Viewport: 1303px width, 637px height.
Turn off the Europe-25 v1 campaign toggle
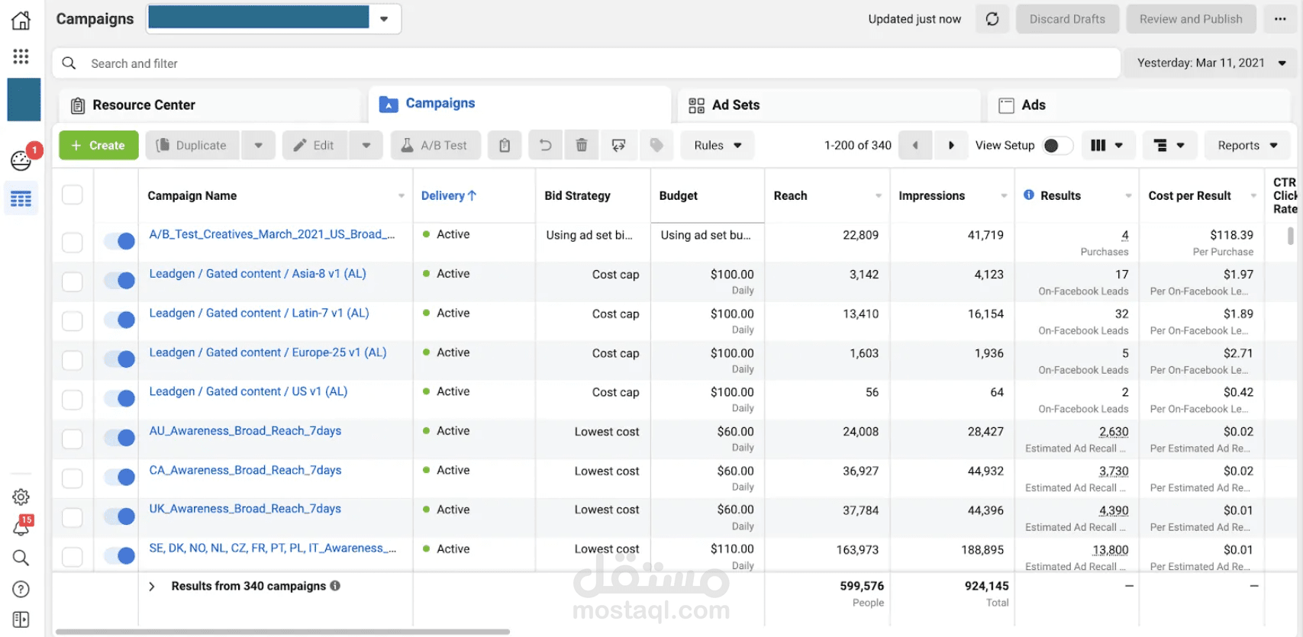tap(120, 359)
